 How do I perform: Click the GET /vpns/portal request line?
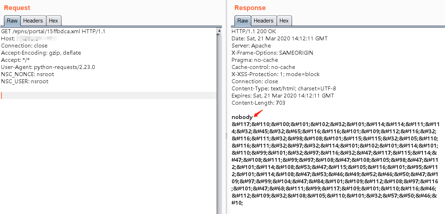tap(53, 31)
